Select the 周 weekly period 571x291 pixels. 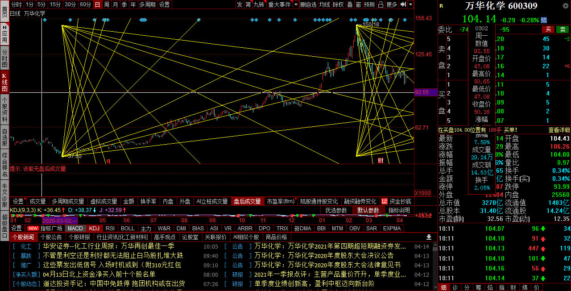[106, 4]
